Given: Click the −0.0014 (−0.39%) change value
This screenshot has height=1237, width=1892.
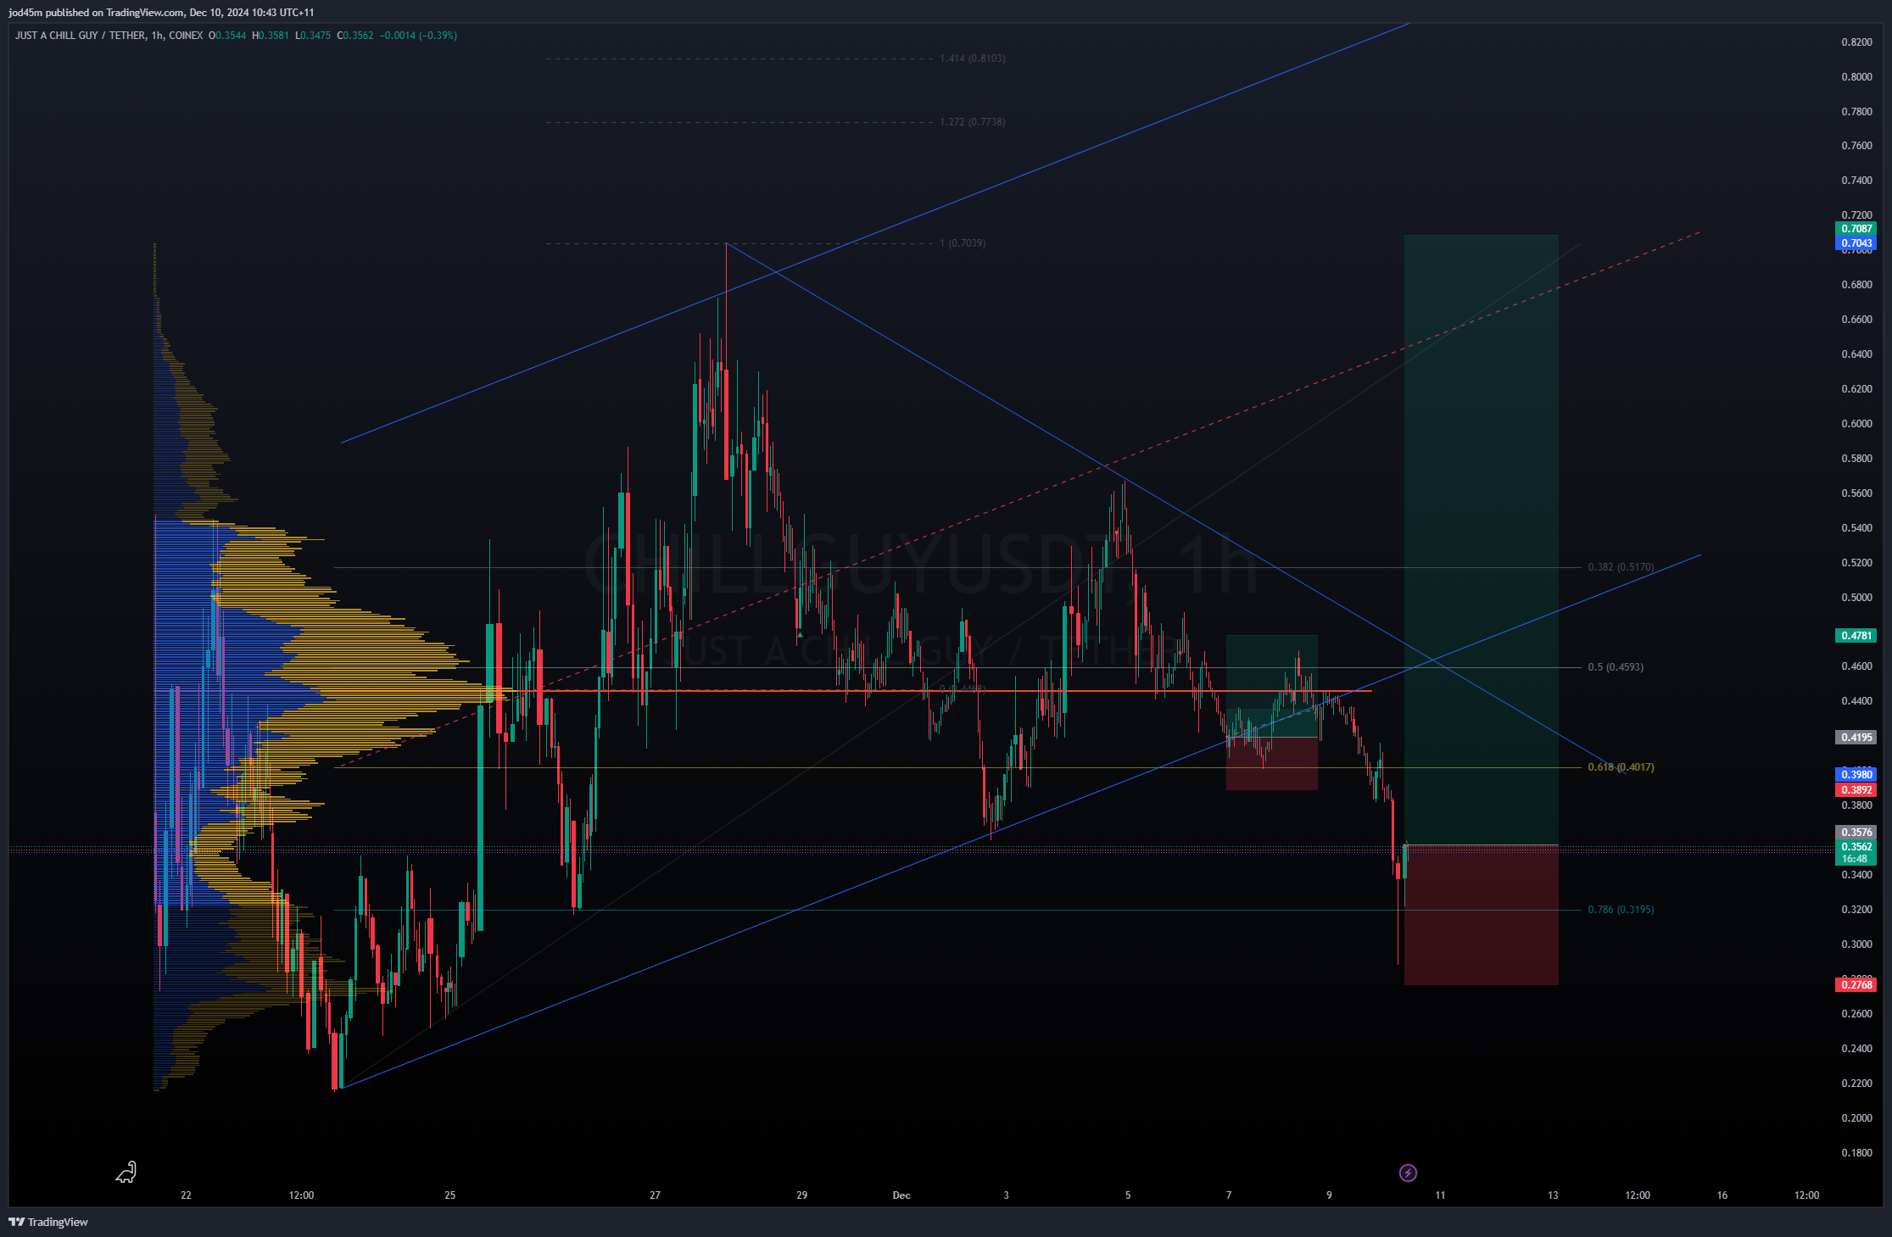Looking at the screenshot, I should [418, 36].
